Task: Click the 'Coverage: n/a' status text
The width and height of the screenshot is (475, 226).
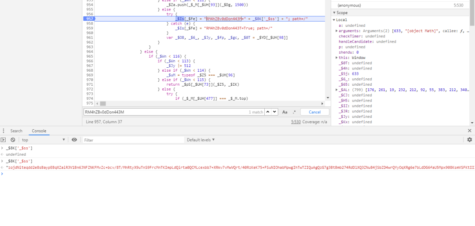Action: click(x=314, y=122)
